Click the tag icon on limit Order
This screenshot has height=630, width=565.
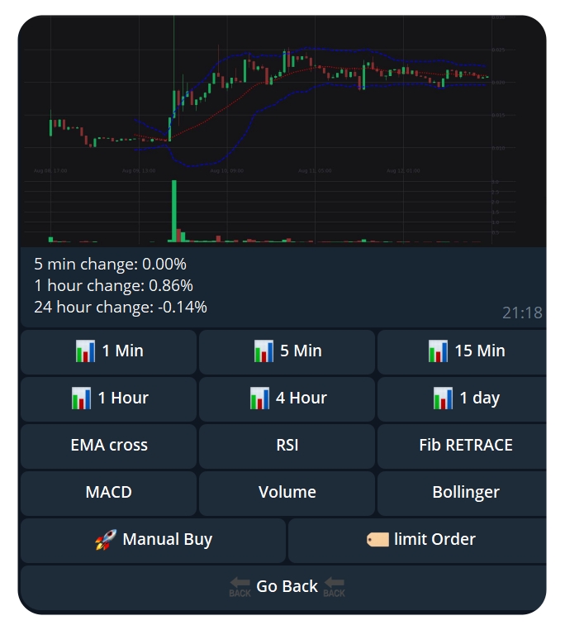[x=377, y=540]
